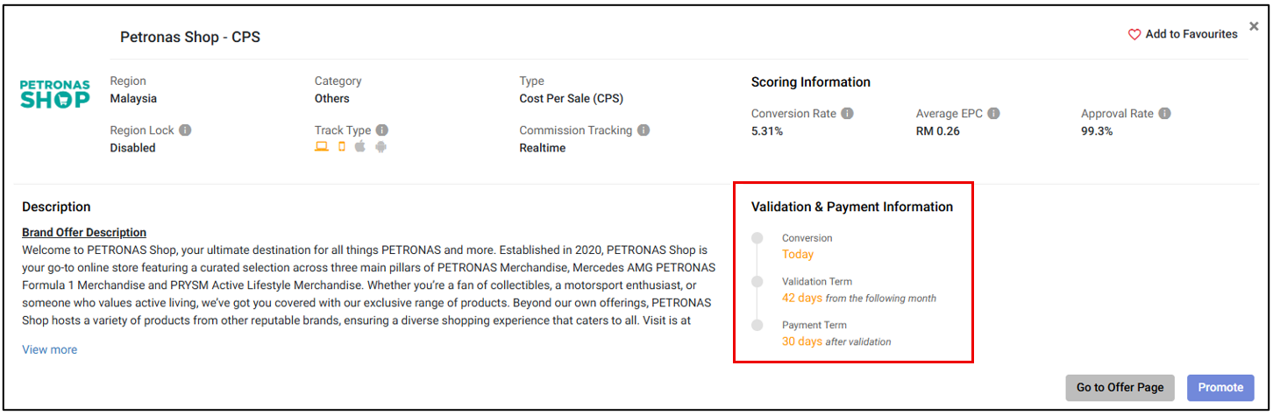Expand description with View more

(49, 350)
